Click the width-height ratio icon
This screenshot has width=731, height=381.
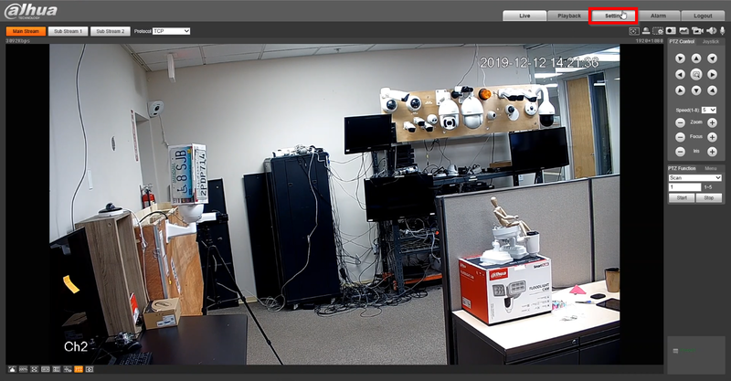(45, 369)
